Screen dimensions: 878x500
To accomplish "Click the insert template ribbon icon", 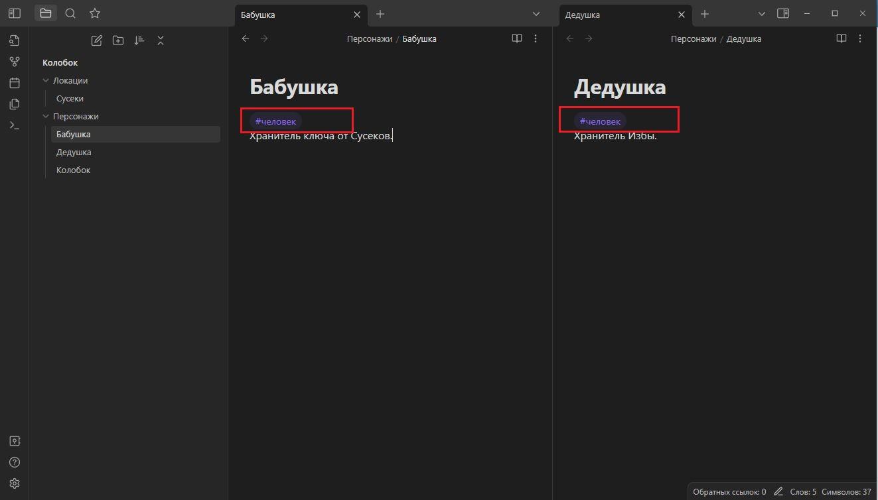I will click(x=15, y=104).
